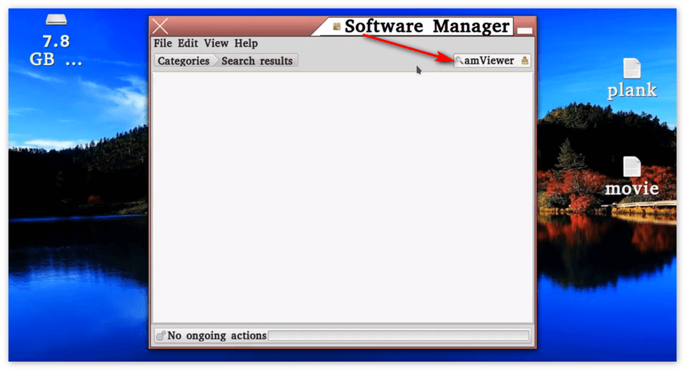This screenshot has width=685, height=370.
Task: Click the clear icon in the search field
Action: (x=525, y=61)
